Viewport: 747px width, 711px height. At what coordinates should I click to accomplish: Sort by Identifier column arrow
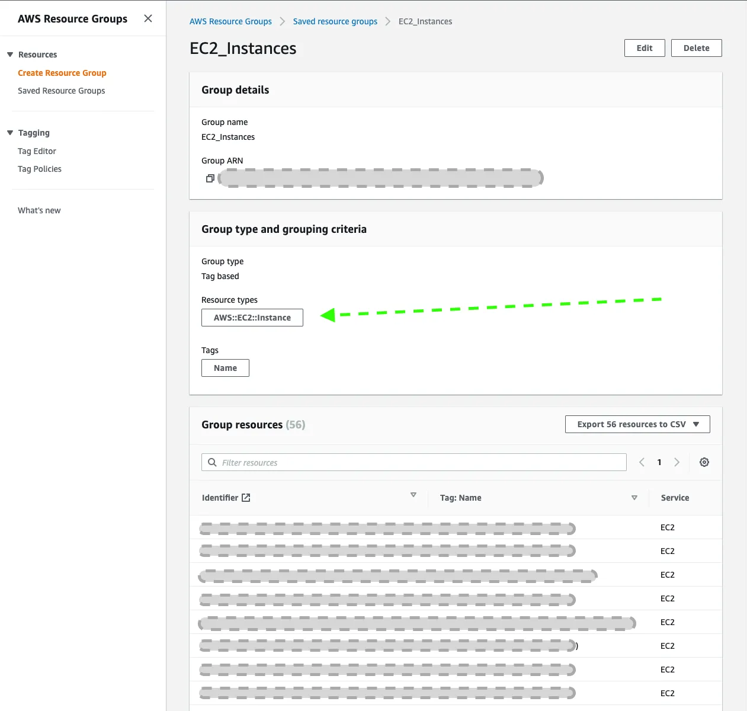pos(413,495)
